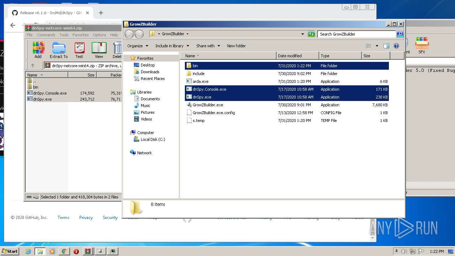Show hidden tray icons arrow
Screen dimensions: 455x256
(396, 251)
